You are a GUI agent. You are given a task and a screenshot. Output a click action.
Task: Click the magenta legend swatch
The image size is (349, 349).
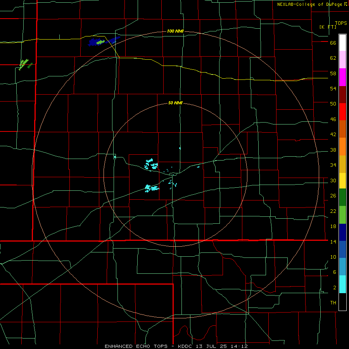pos(342,77)
